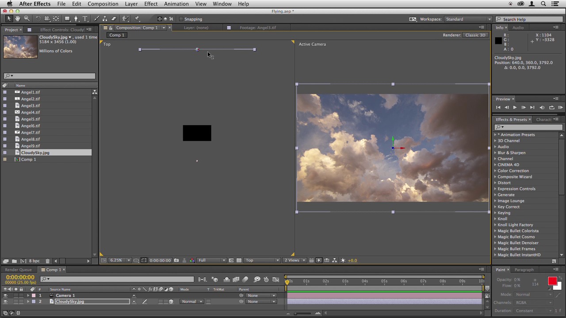Click the Brainstorm icon in timeline

point(257,279)
